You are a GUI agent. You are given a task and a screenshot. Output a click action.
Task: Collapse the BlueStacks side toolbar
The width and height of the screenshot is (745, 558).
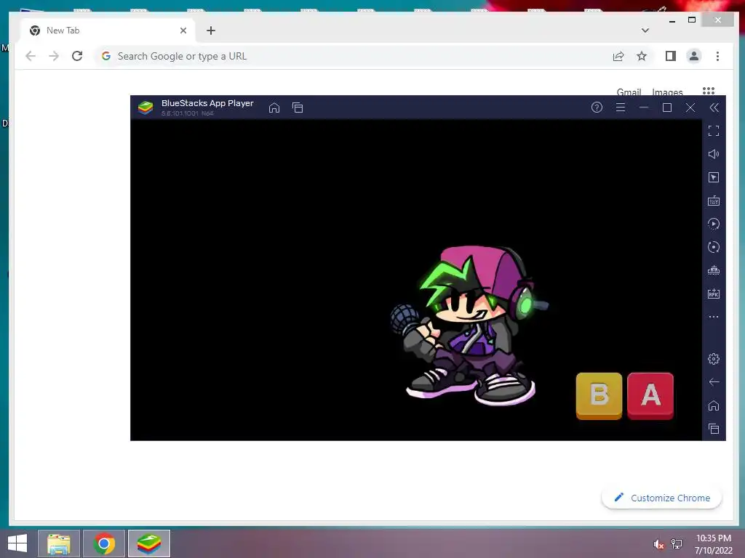click(714, 108)
